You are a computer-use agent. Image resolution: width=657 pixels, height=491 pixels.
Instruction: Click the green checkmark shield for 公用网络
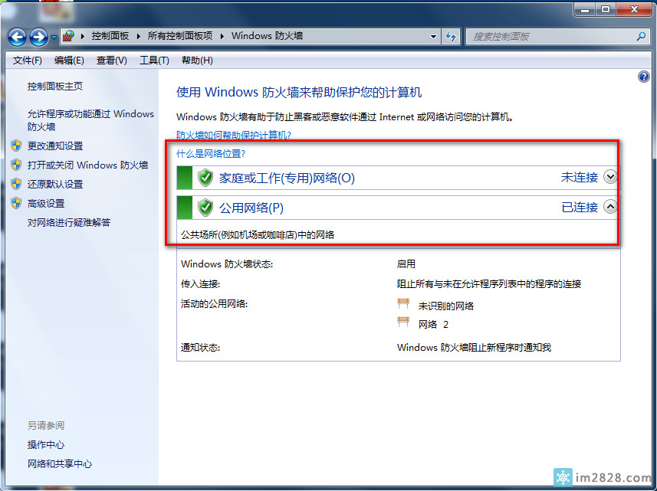[x=205, y=207]
